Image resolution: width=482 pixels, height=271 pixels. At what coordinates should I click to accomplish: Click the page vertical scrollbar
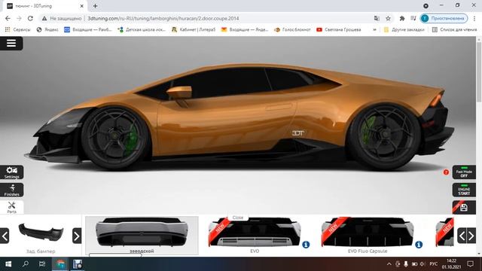[479, 72]
